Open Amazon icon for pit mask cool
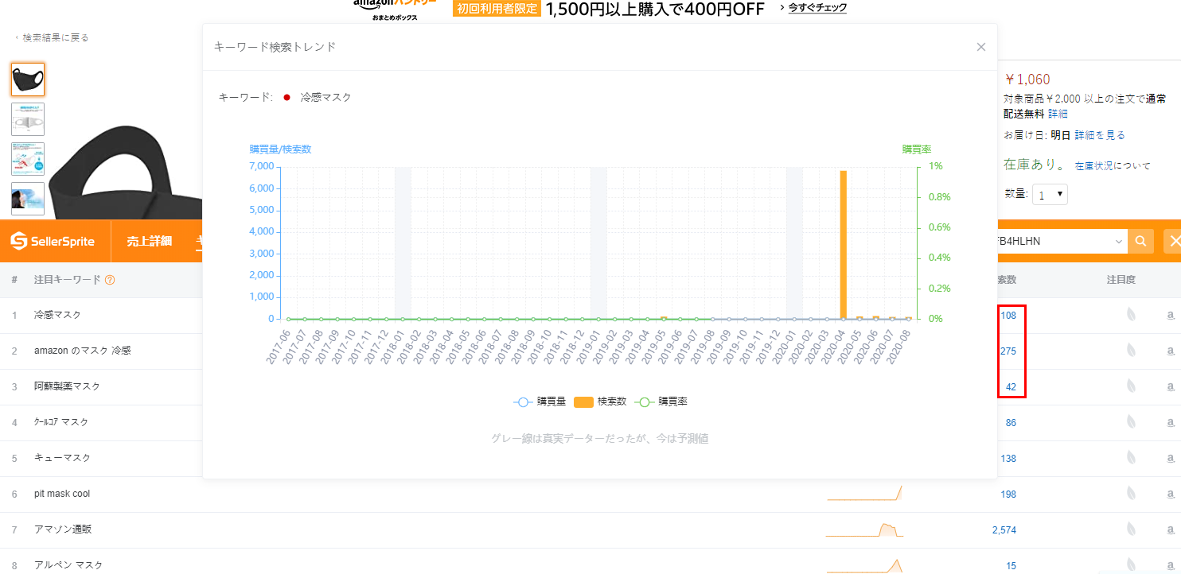The image size is (1181, 574). (1171, 494)
